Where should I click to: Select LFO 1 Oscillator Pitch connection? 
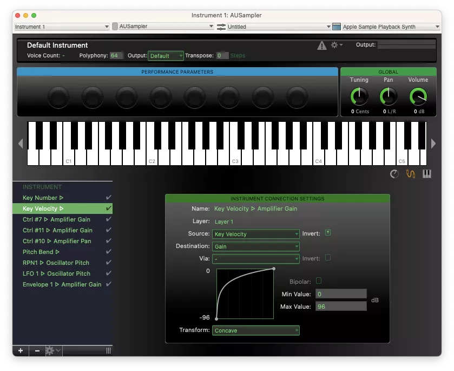pos(56,274)
